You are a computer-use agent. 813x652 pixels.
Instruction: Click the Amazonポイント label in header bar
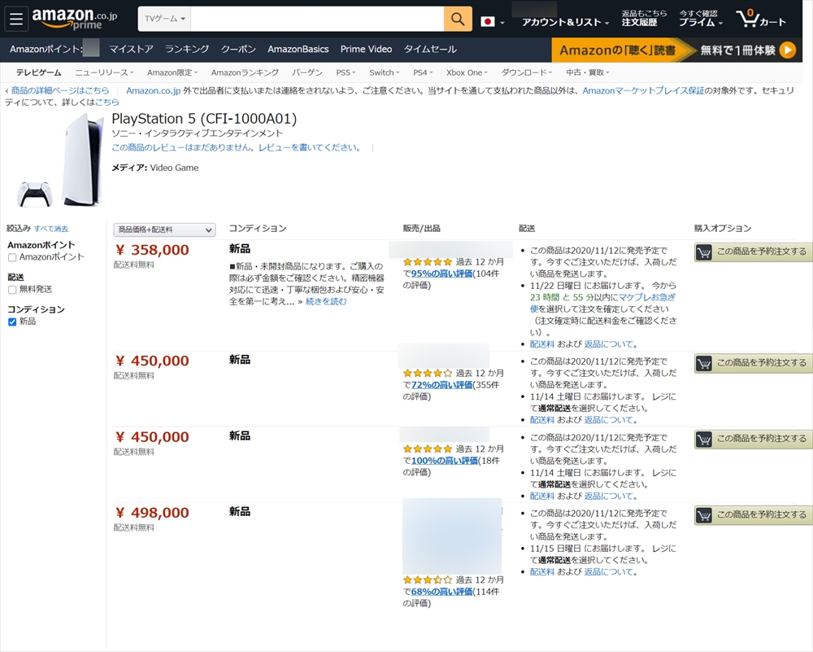(x=46, y=50)
